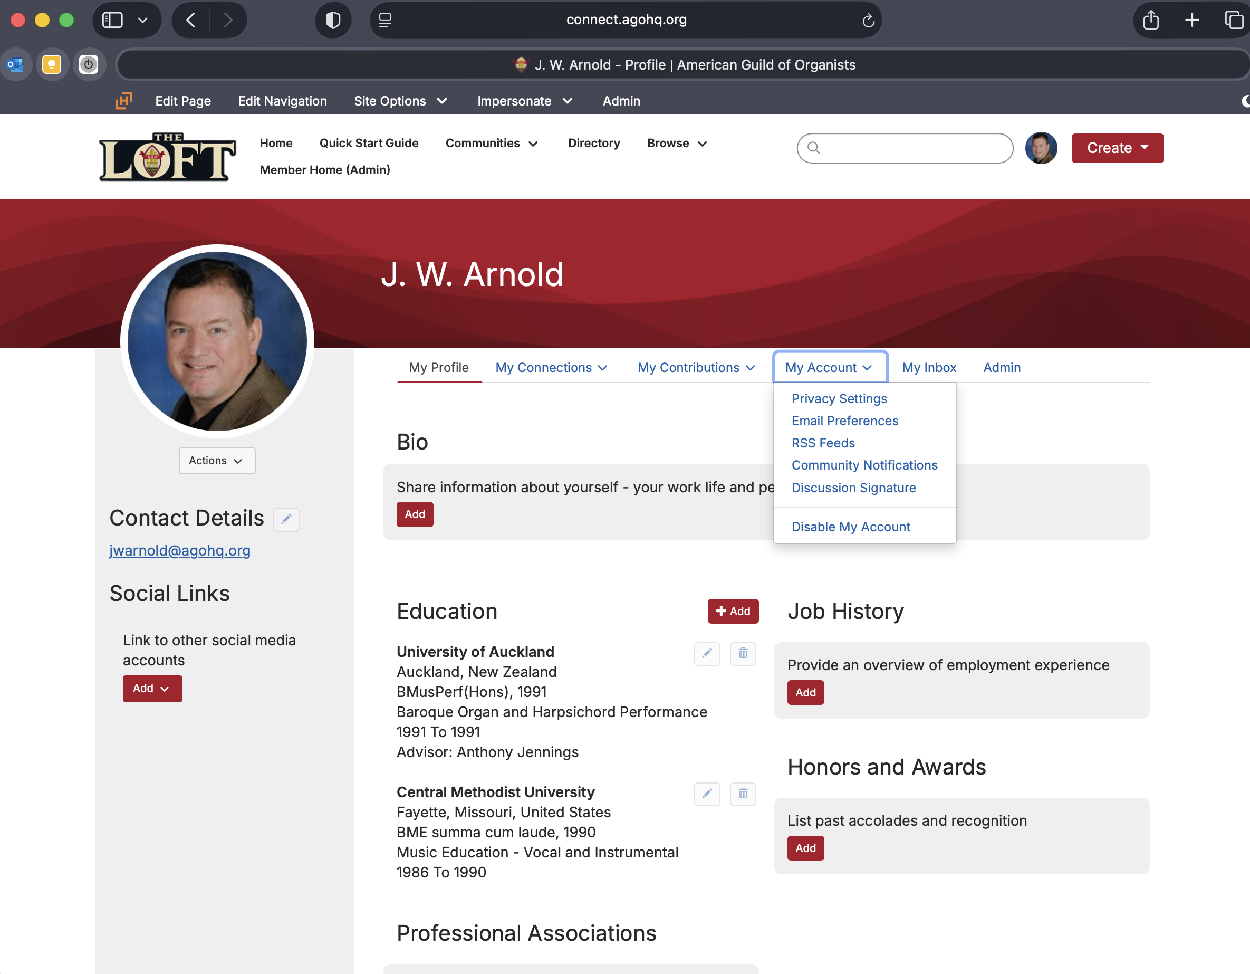Expand the Actions dropdown under profile photo

coord(216,461)
